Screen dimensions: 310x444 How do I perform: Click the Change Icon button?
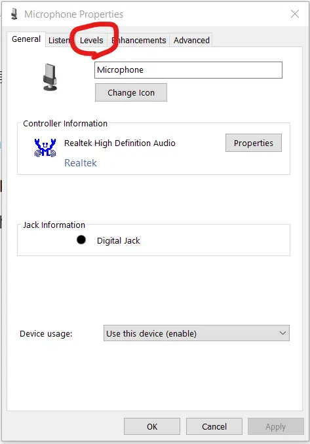click(131, 92)
